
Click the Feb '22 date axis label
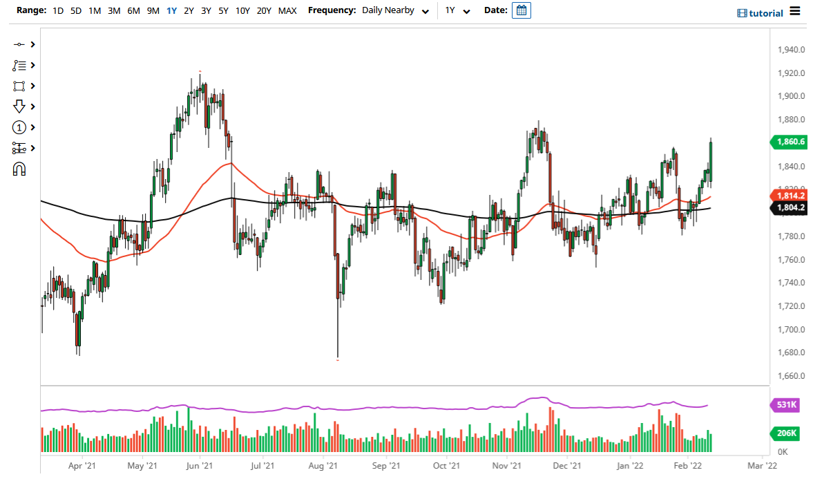[x=687, y=465]
